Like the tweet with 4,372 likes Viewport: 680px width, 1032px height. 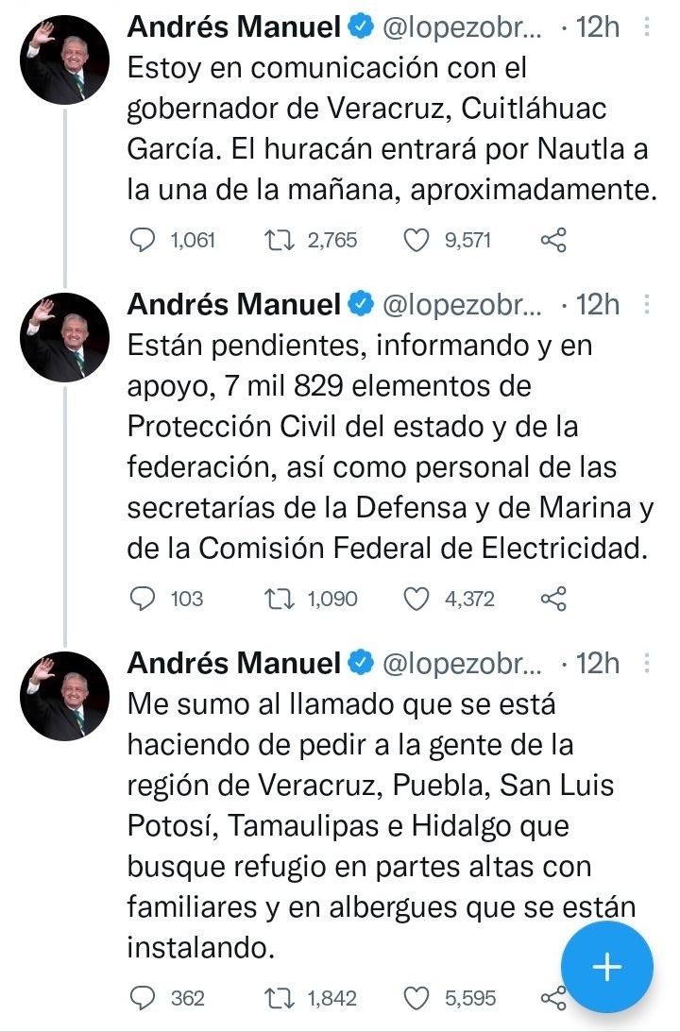(416, 598)
